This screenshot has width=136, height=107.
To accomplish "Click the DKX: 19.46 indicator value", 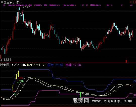I will coord(18,65).
